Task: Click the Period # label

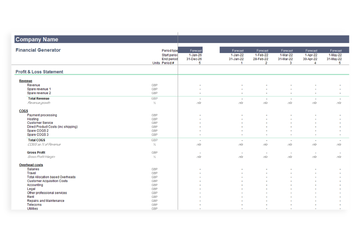Action: click(x=168, y=63)
